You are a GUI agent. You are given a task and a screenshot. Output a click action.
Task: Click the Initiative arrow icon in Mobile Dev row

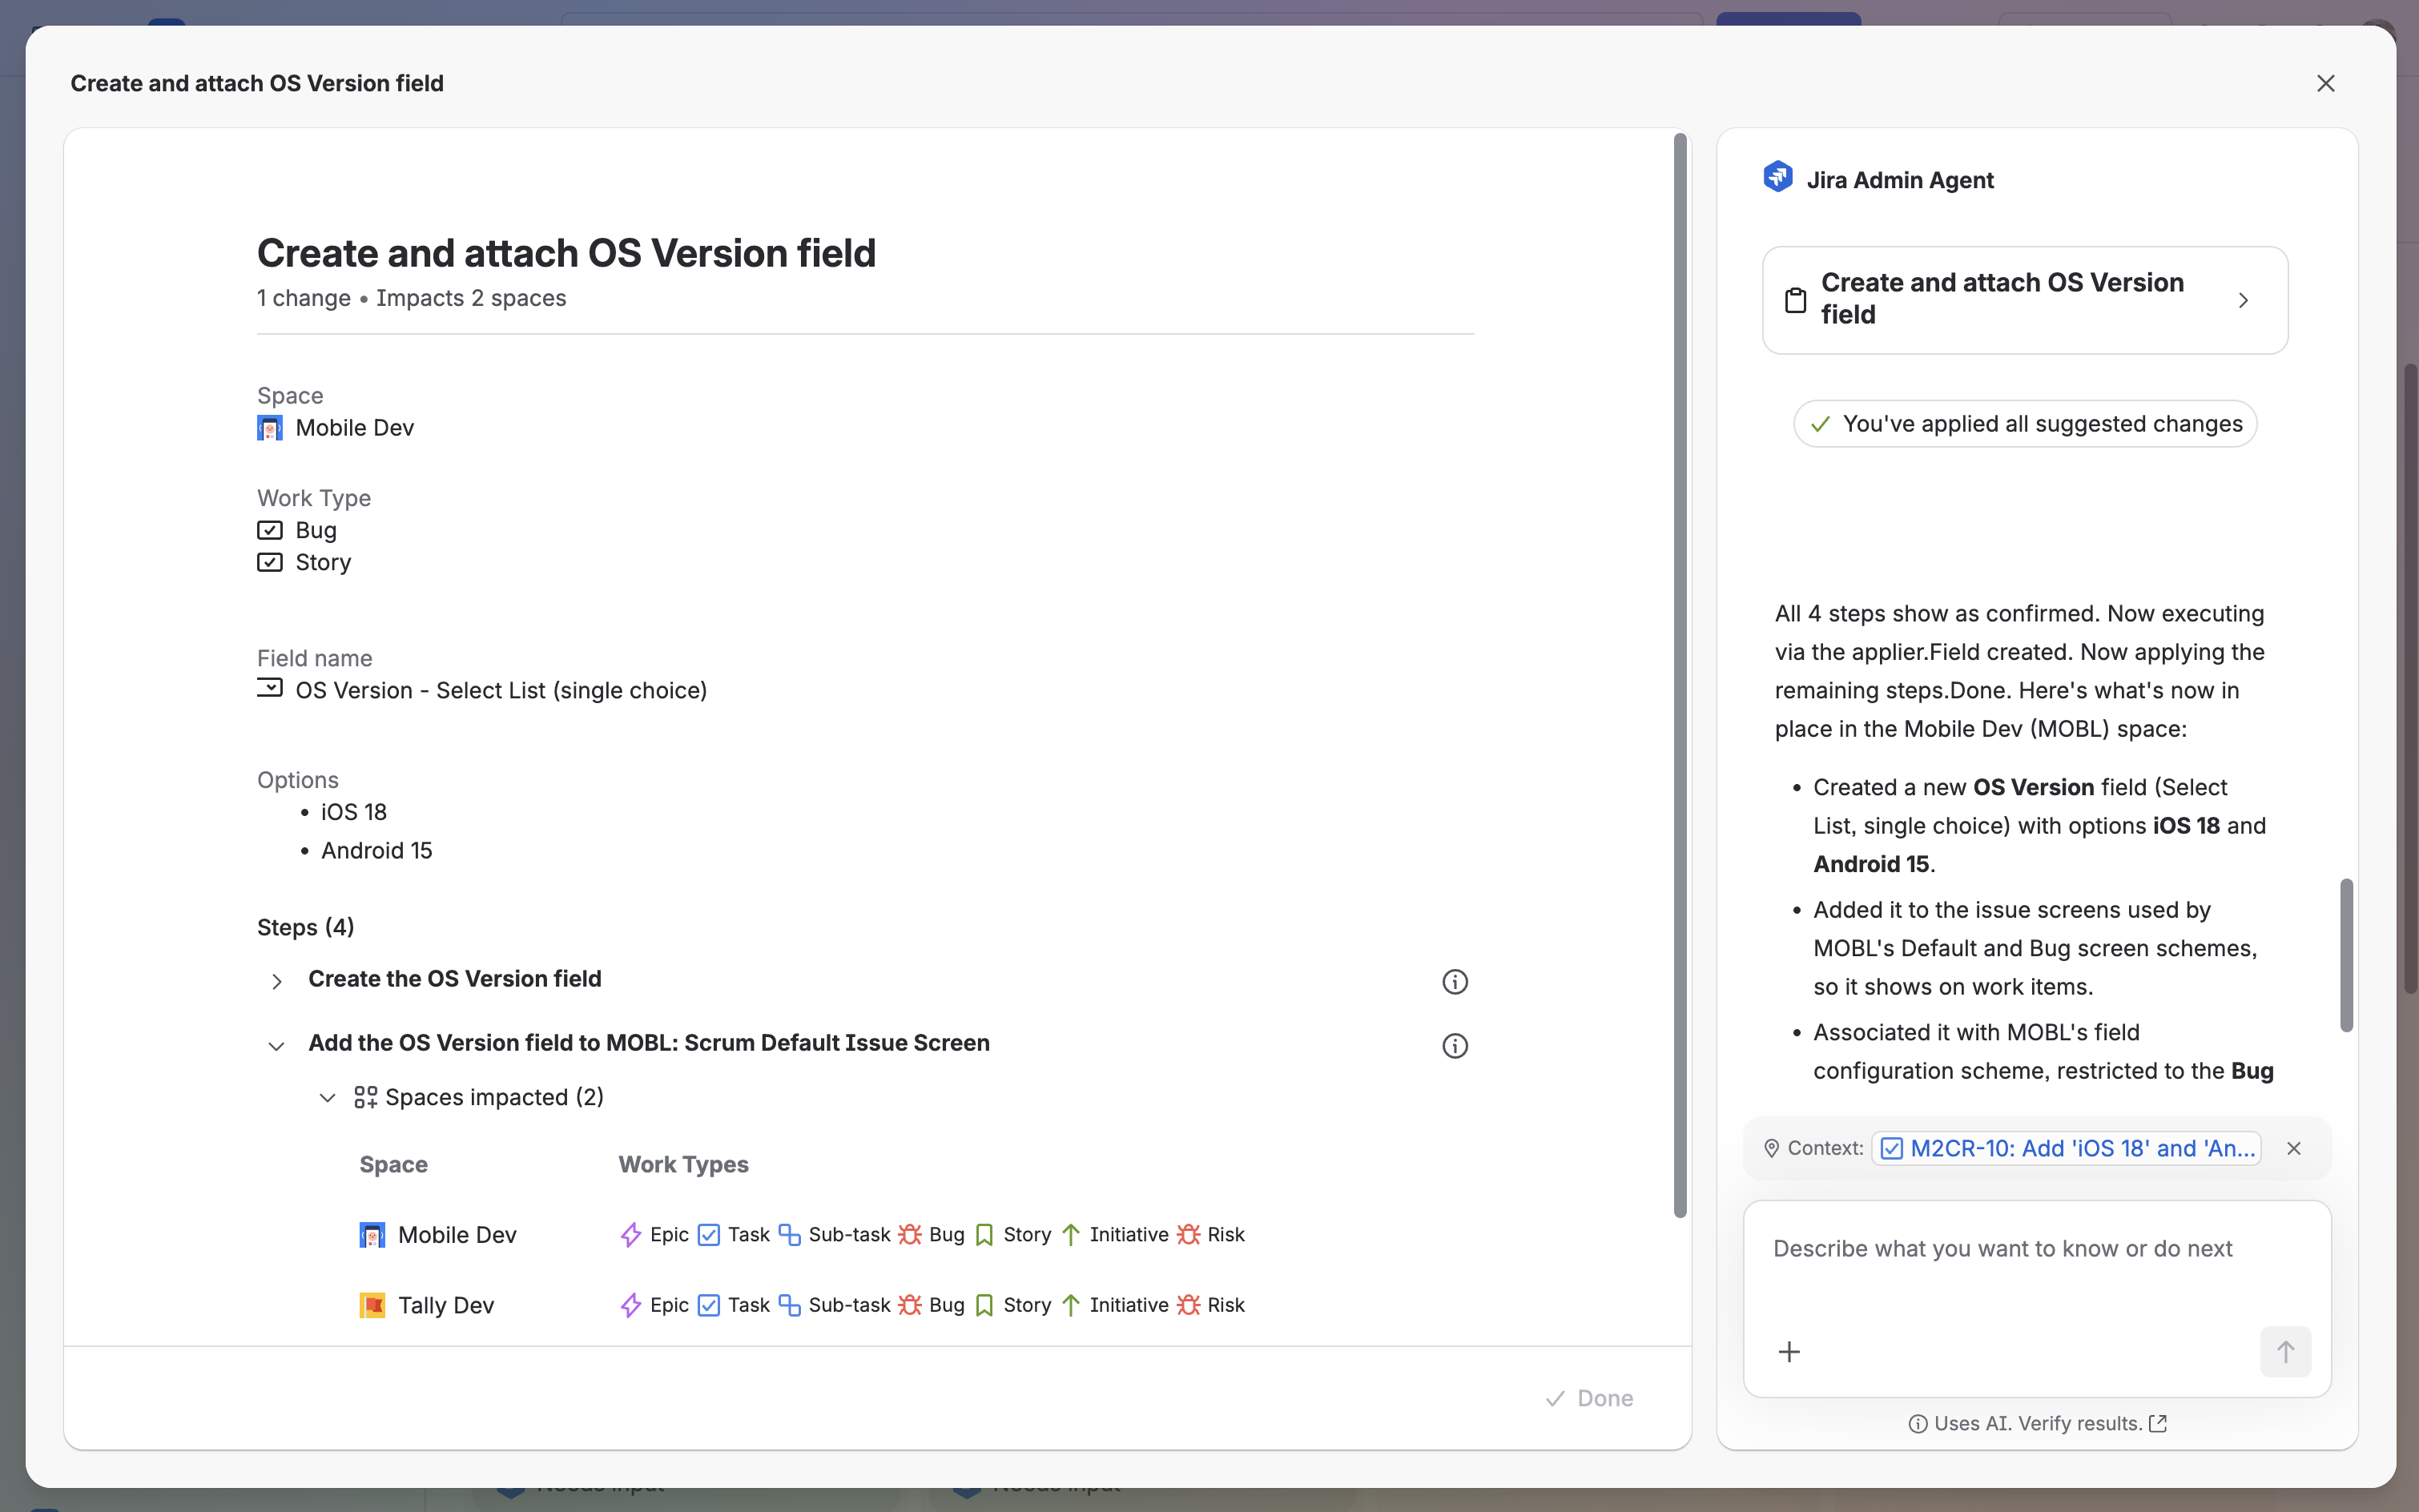pos(1070,1235)
